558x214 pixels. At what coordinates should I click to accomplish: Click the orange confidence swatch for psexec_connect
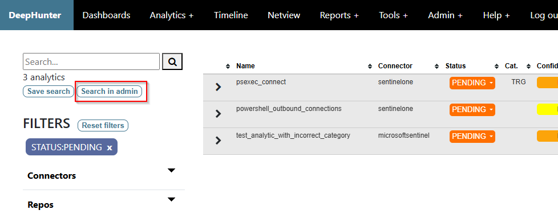point(547,83)
